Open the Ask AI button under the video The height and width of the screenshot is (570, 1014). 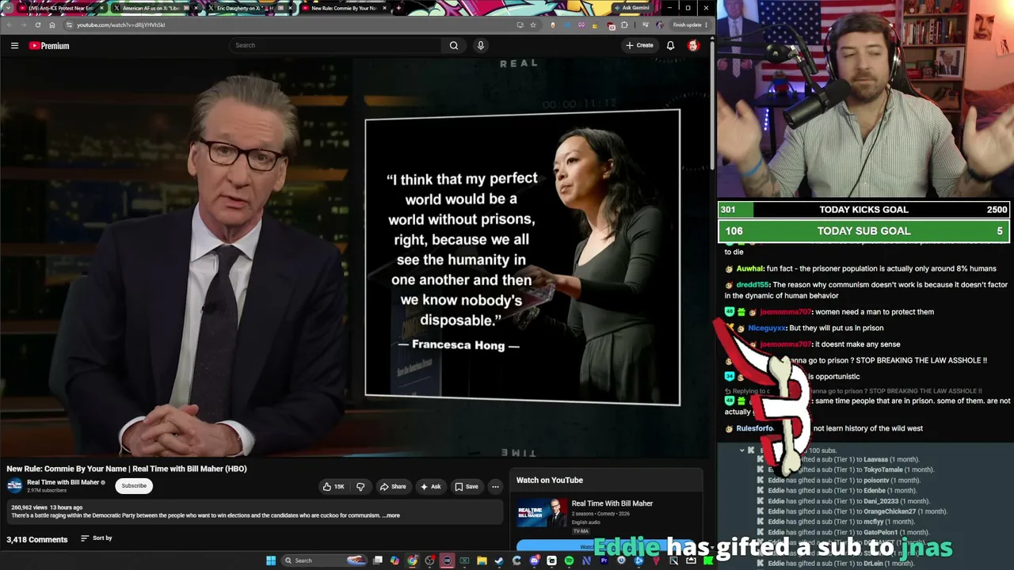coord(431,487)
